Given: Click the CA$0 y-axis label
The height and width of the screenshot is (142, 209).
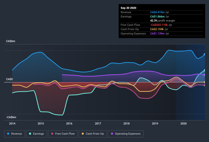Looking at the screenshot, I should 9,79.
